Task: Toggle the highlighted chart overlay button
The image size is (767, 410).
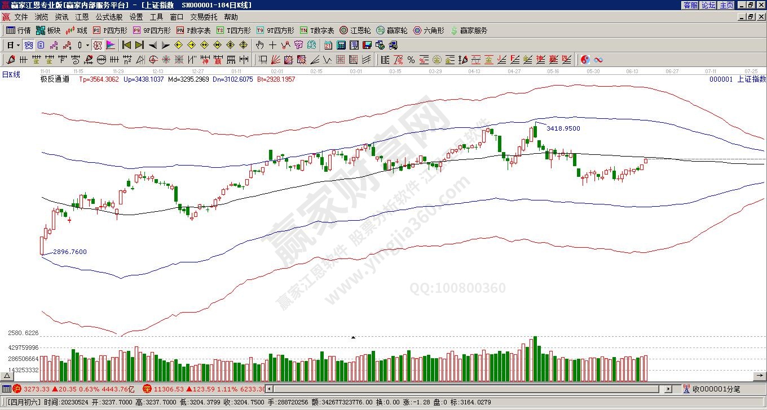Action: tap(28, 45)
